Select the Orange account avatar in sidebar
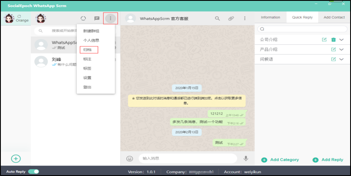351x176 pixels. pos(9,18)
